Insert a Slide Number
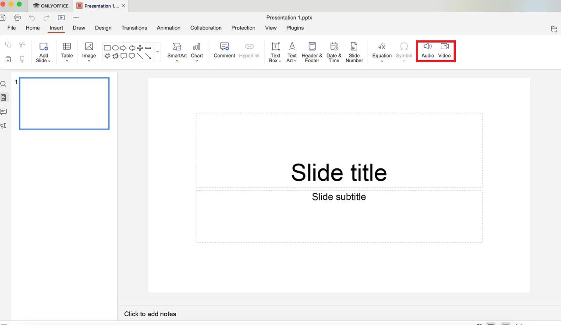Viewport: 561px width, 325px height. click(354, 52)
